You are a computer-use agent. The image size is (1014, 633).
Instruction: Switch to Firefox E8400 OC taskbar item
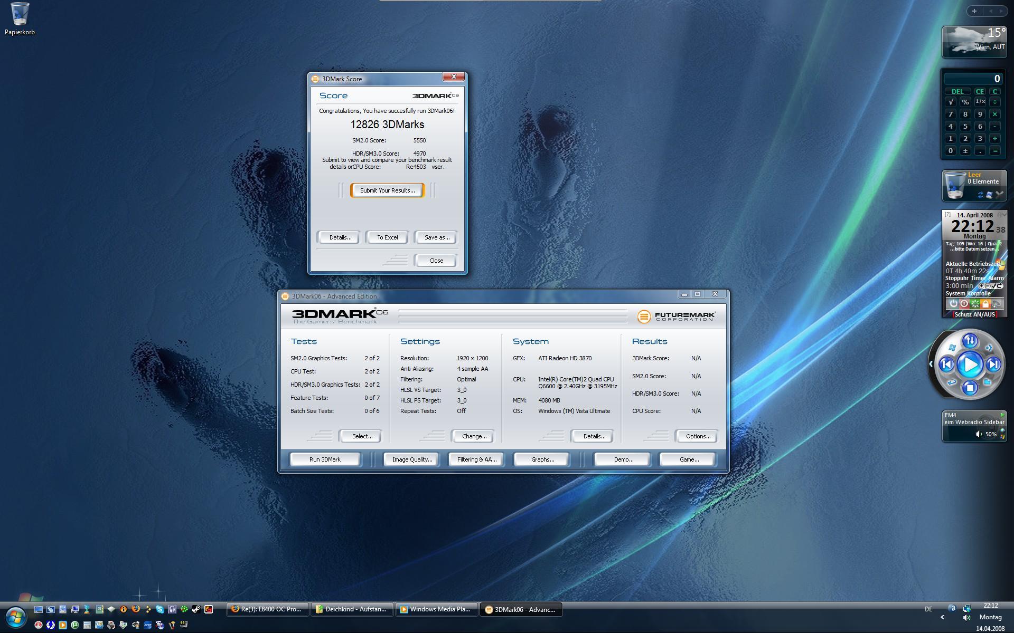point(268,609)
